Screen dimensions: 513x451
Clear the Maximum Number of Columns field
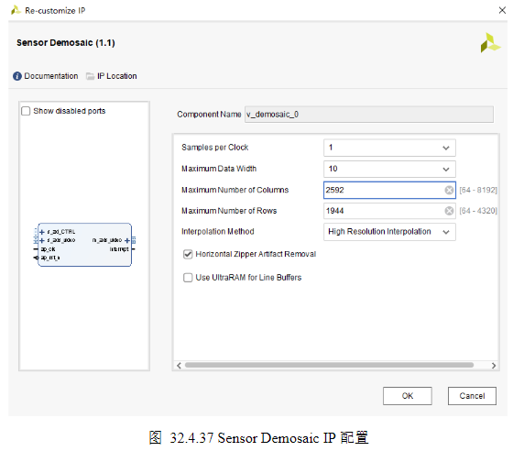coord(449,190)
